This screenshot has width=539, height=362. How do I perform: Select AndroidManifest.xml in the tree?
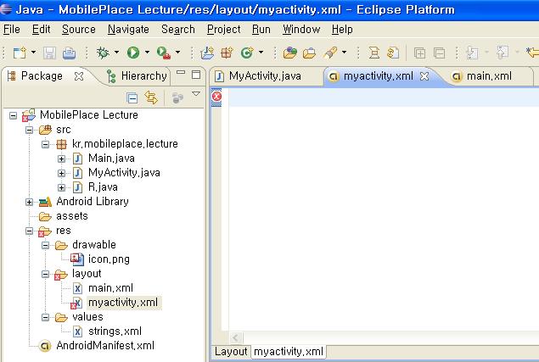click(x=105, y=346)
